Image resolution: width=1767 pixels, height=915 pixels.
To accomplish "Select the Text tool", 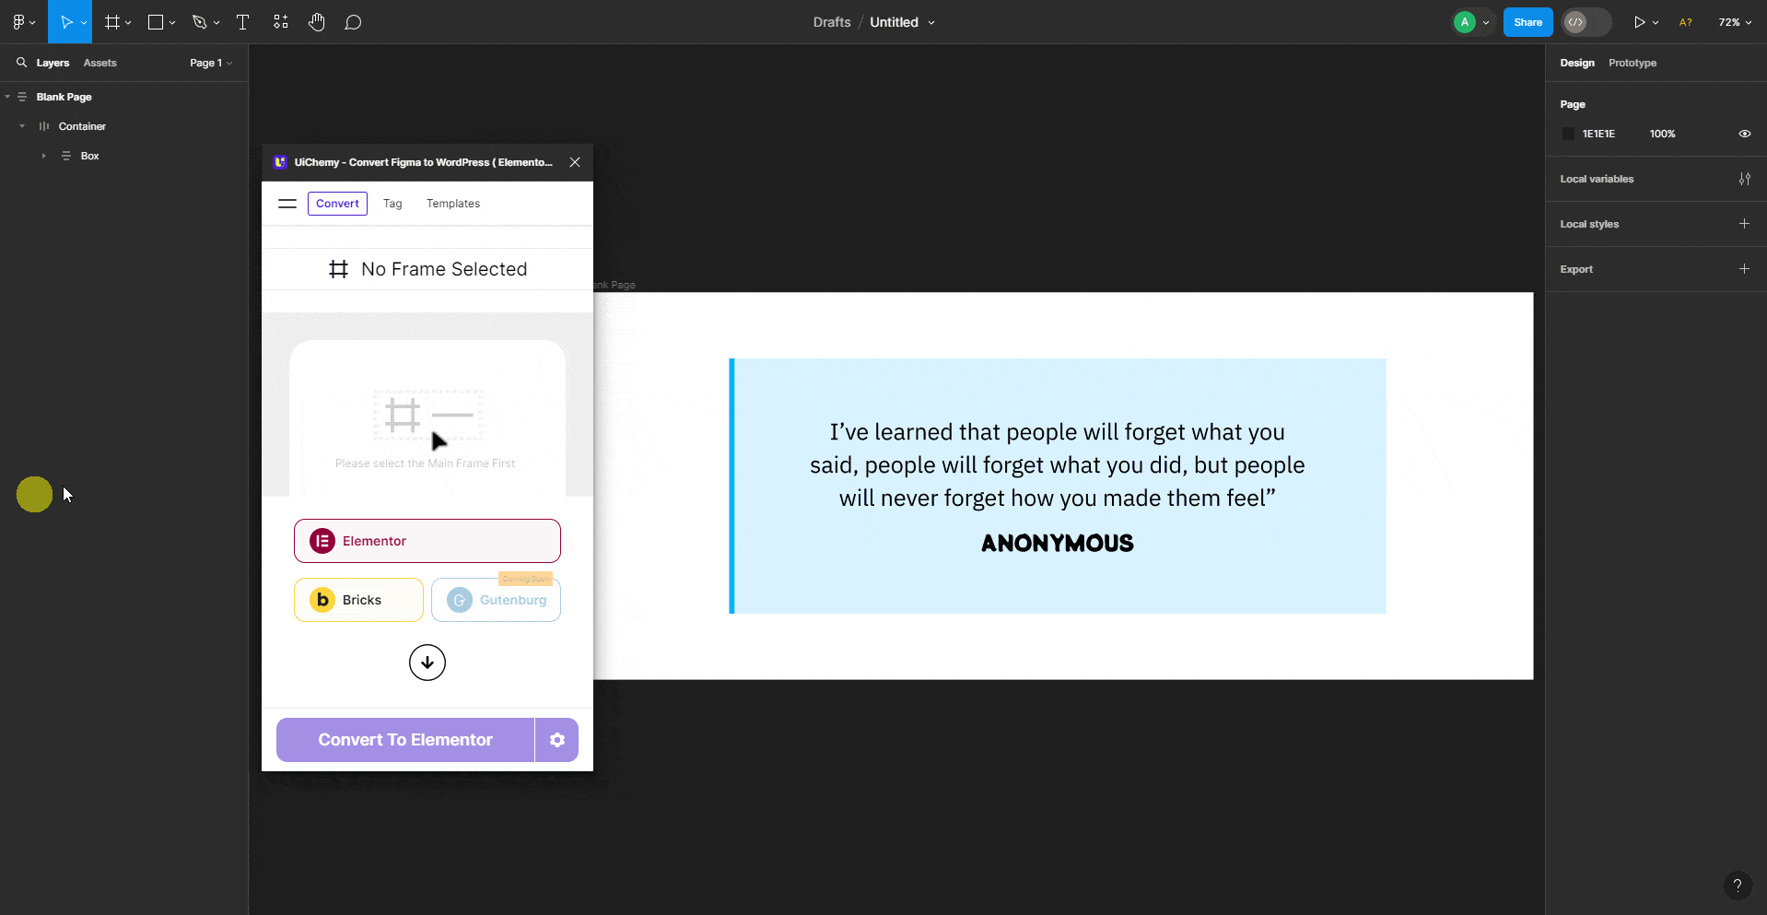I will point(242,21).
